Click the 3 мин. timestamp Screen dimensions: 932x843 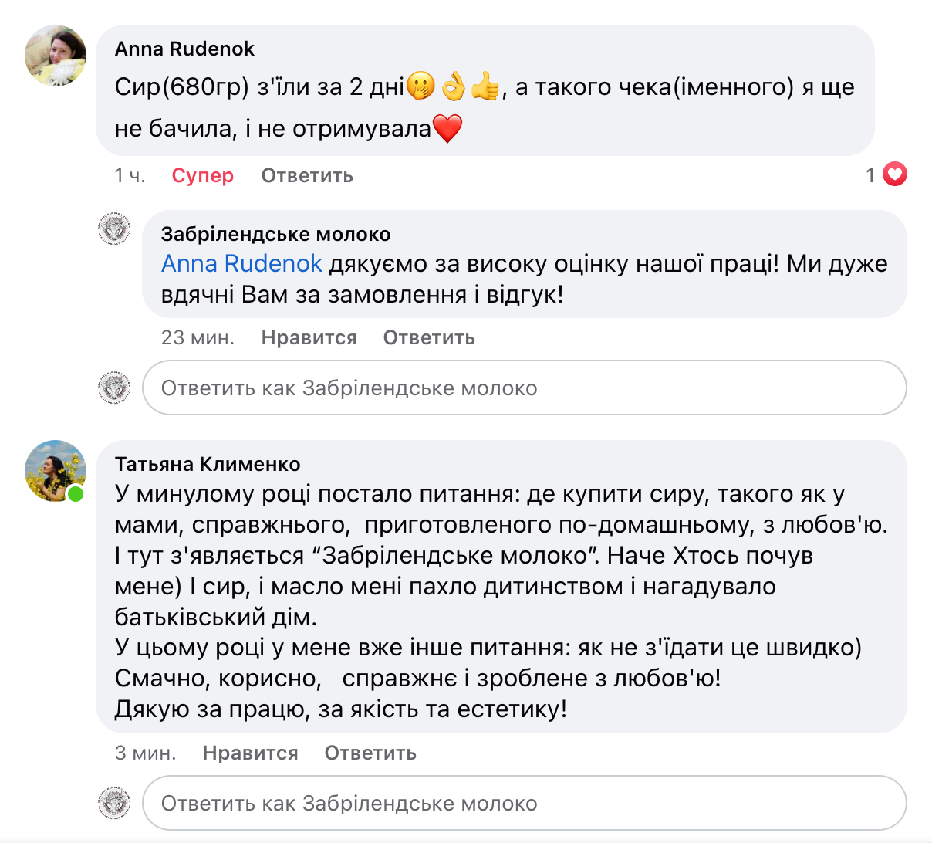145,753
